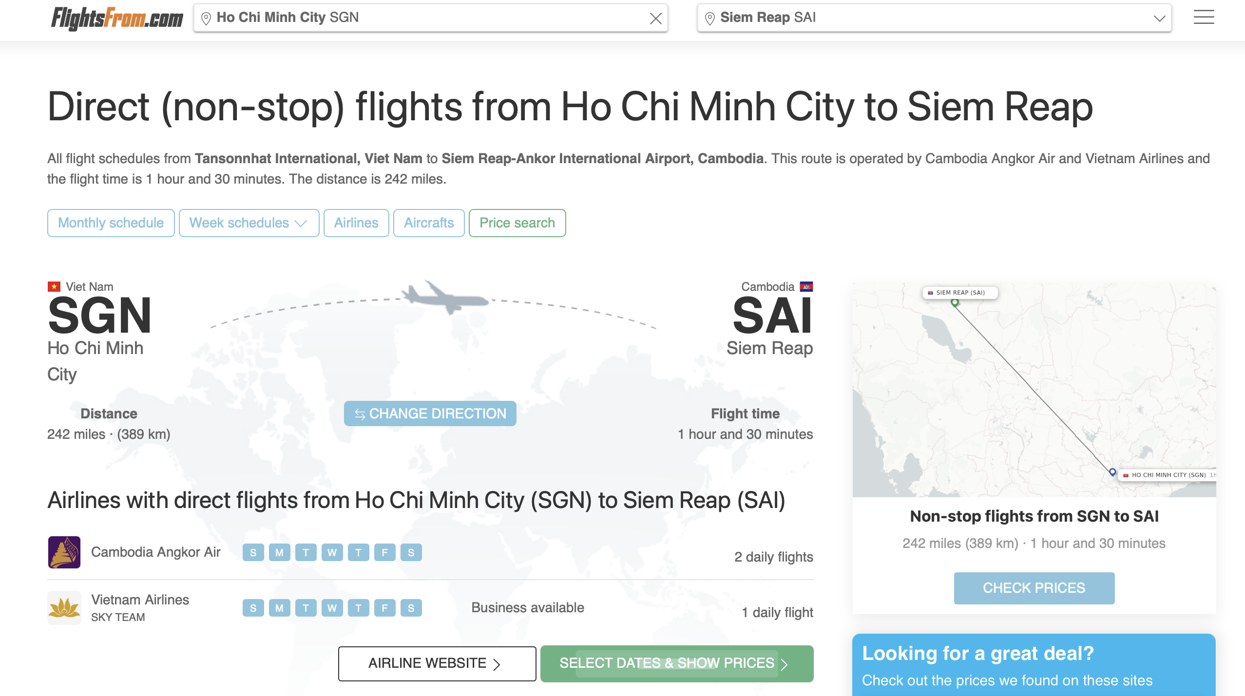Screen dimensions: 1245x696
Task: Open the FlightsFrom.com logo home link
Action: (x=117, y=19)
